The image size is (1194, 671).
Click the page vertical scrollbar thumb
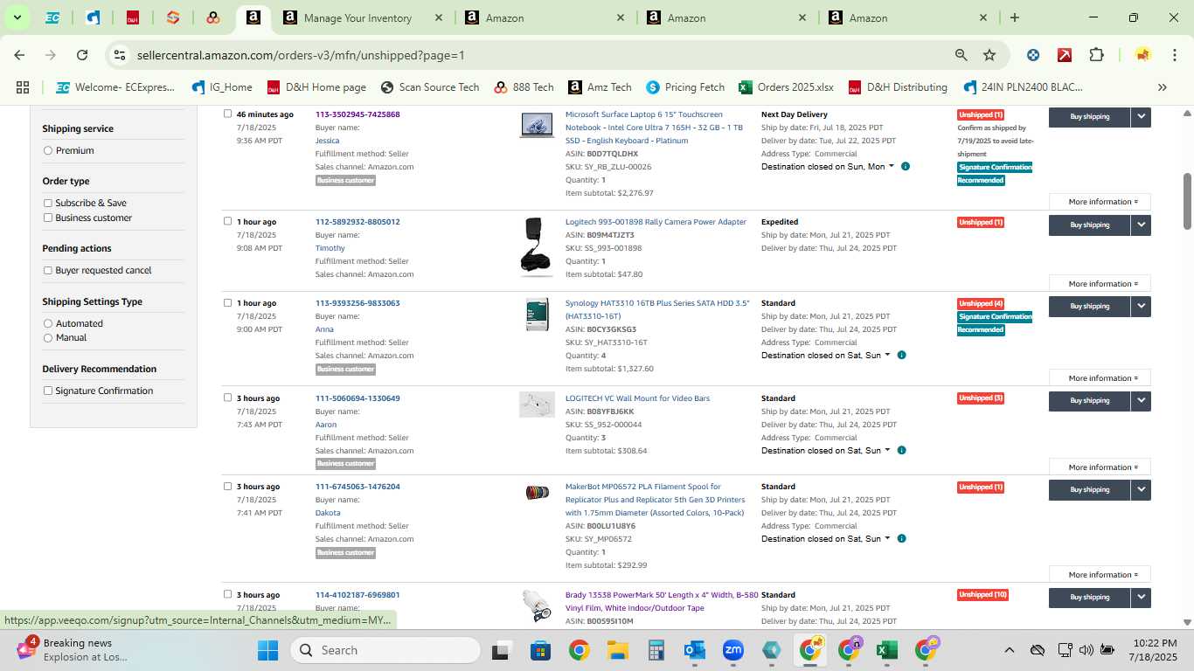pos(1187,201)
